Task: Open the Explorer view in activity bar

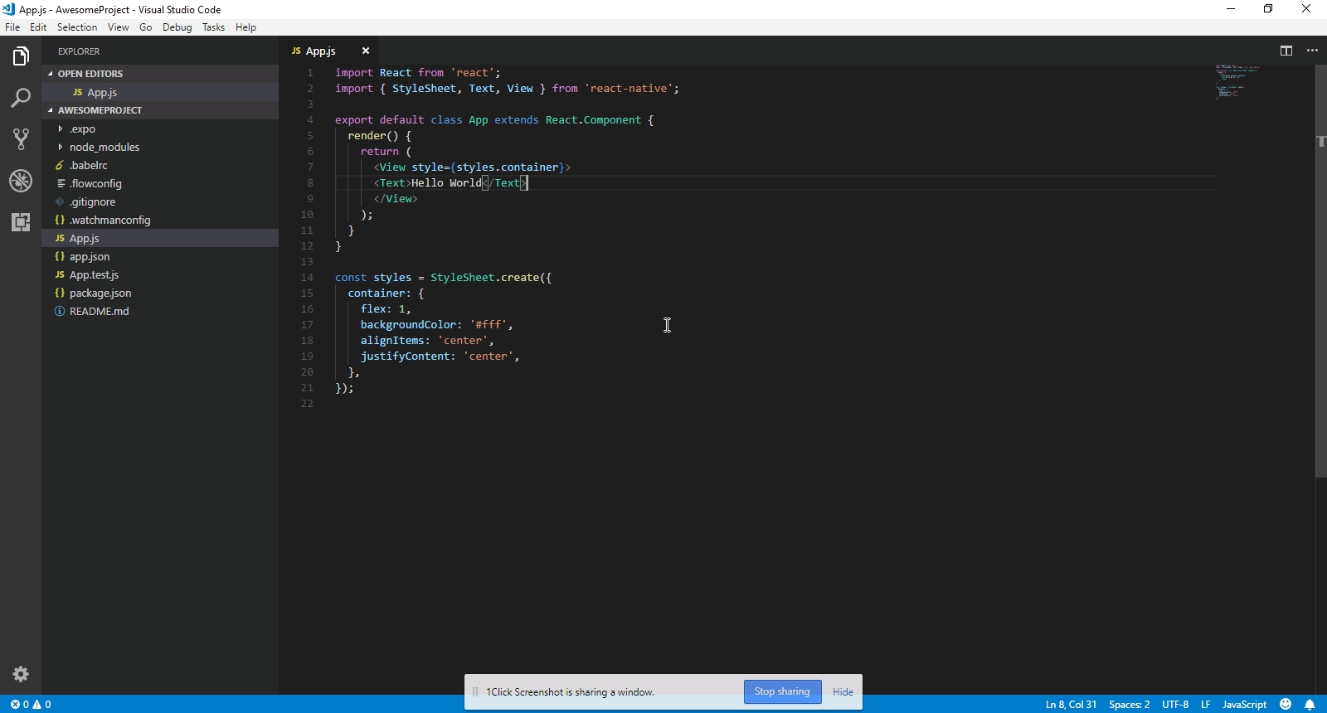Action: point(21,56)
